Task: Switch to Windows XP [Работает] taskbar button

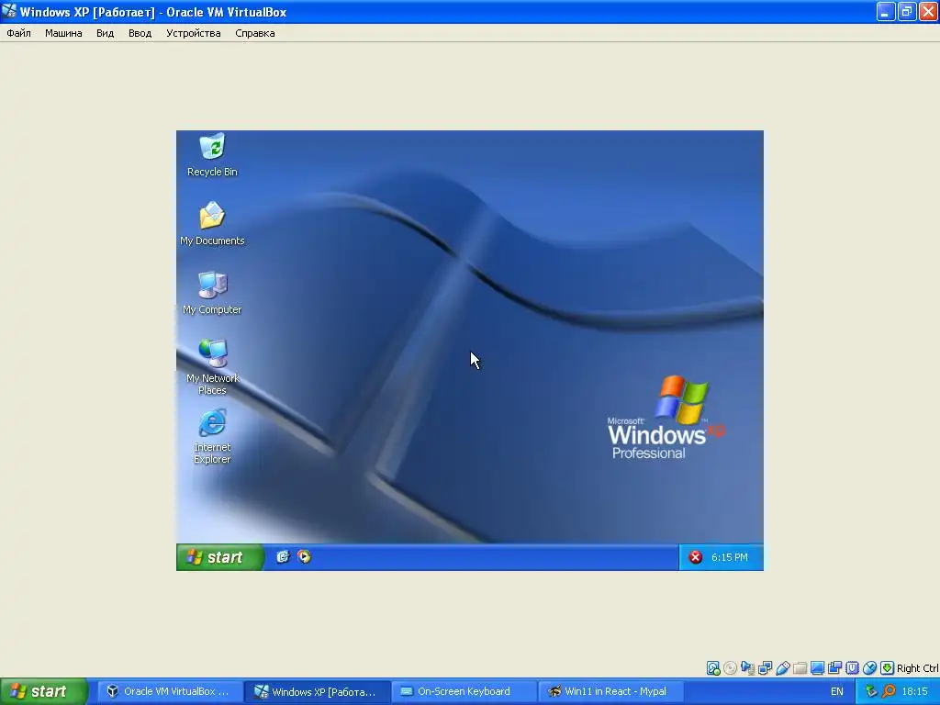Action: [x=318, y=691]
